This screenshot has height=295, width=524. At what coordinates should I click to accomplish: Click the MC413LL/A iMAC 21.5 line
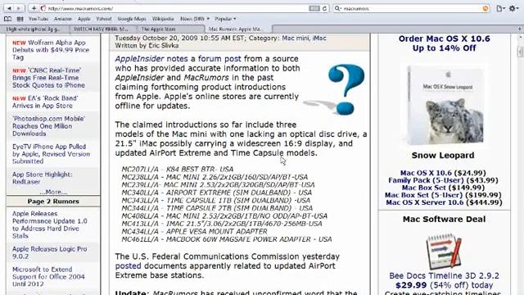tap(222, 224)
